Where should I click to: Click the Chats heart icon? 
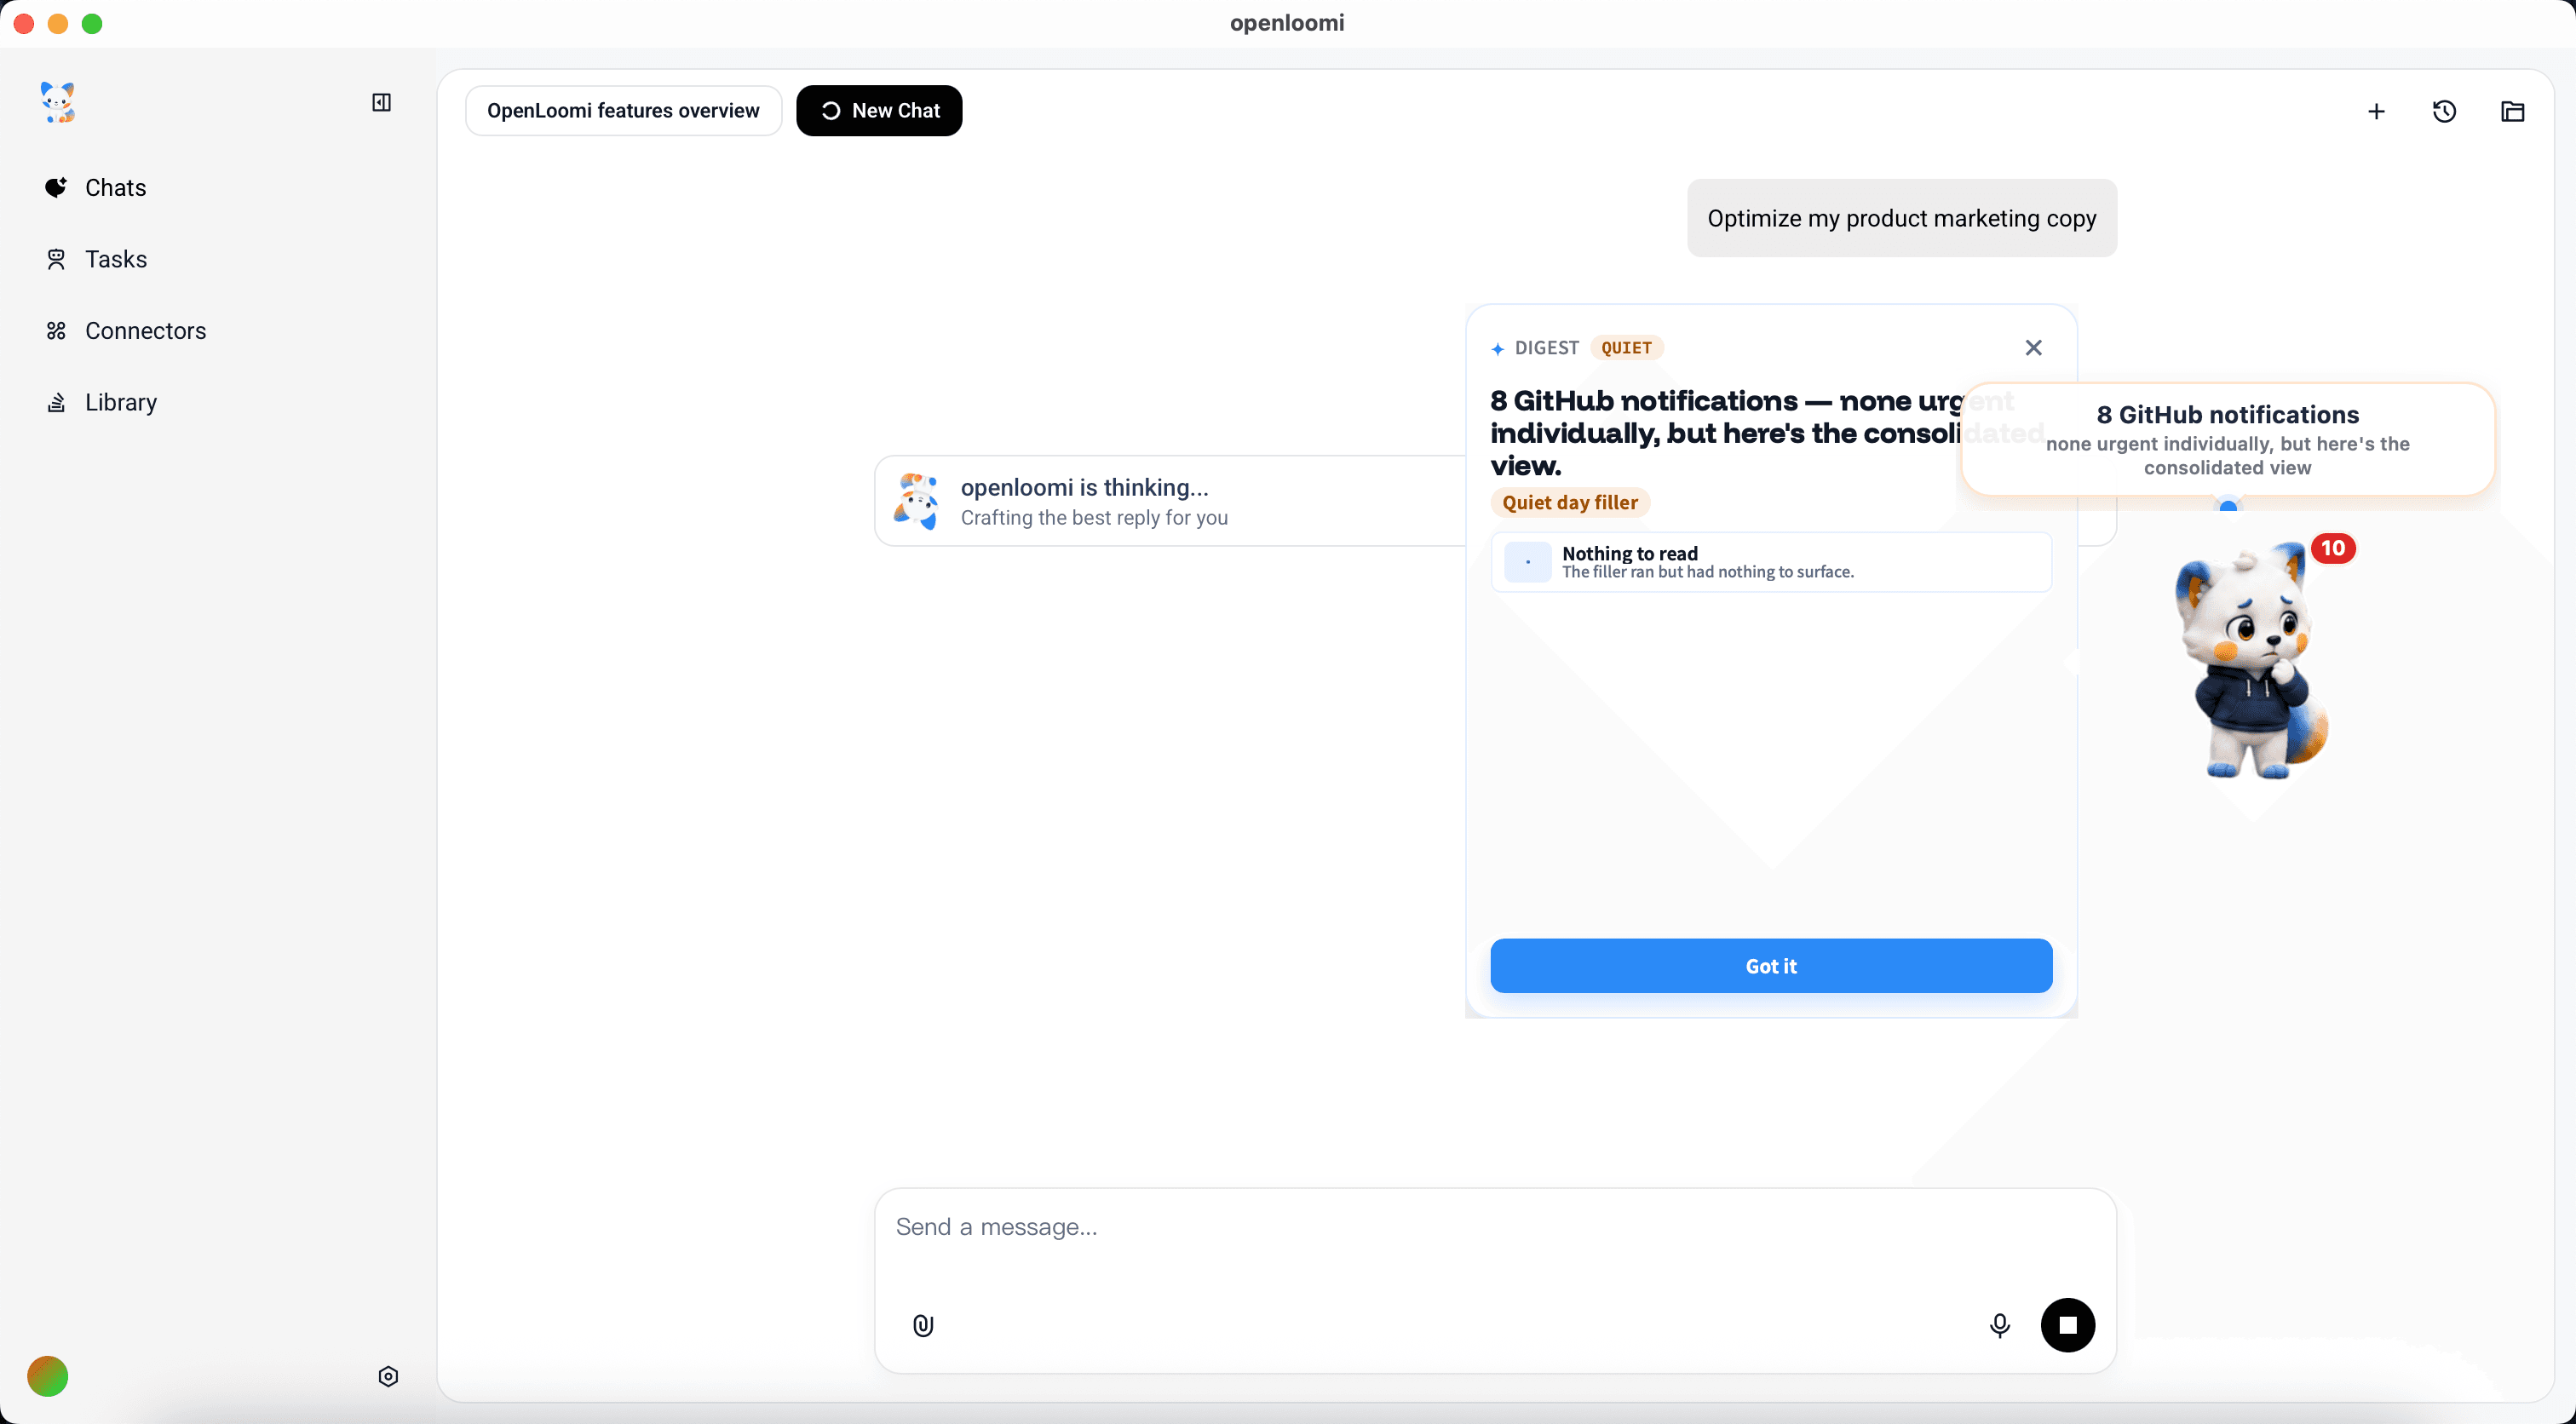(x=56, y=187)
